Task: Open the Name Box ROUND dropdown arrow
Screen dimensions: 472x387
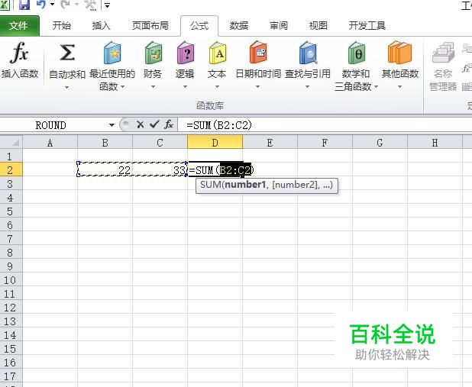Action: click(112, 125)
